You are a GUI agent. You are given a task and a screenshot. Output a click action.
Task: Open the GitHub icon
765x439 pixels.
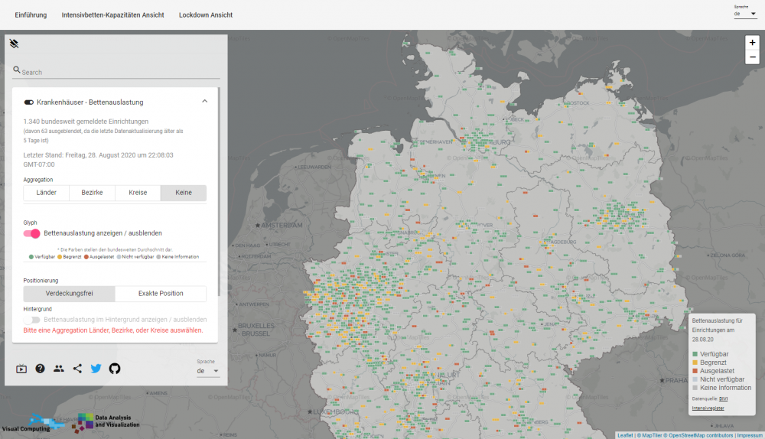115,369
